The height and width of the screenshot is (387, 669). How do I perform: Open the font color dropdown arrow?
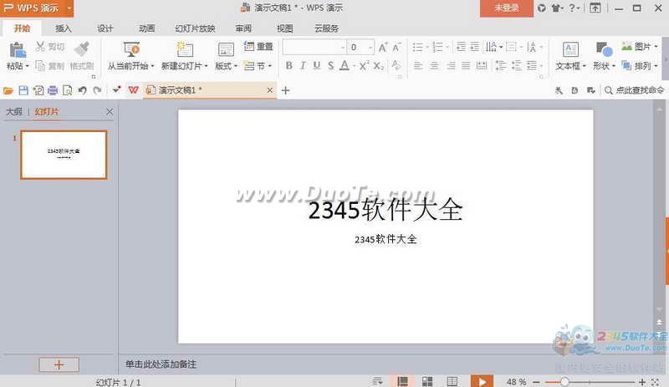tap(354, 66)
